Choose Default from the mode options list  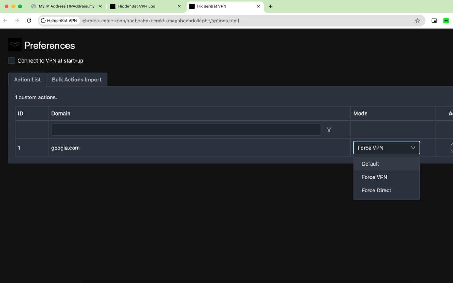tap(386, 164)
